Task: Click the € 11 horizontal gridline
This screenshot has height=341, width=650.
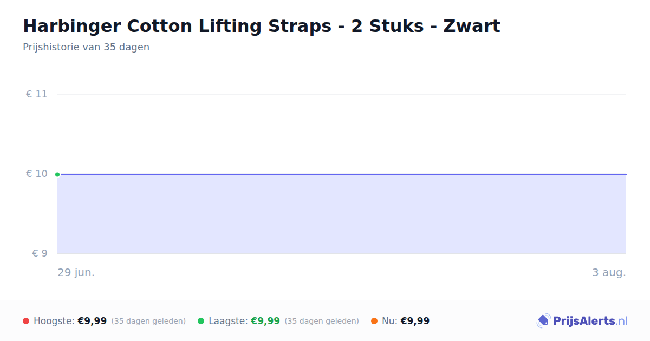Action: click(342, 94)
